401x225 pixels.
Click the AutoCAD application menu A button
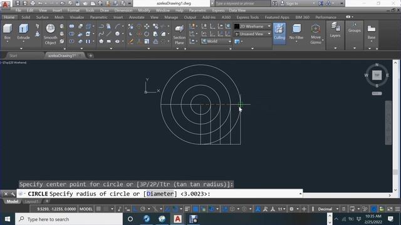click(x=6, y=4)
